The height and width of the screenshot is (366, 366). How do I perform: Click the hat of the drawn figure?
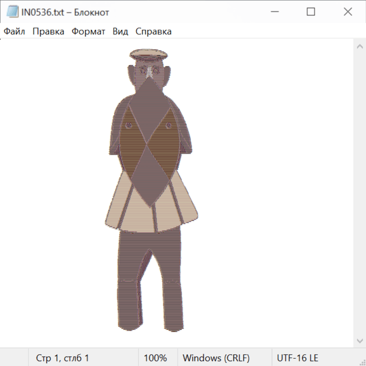click(x=148, y=54)
